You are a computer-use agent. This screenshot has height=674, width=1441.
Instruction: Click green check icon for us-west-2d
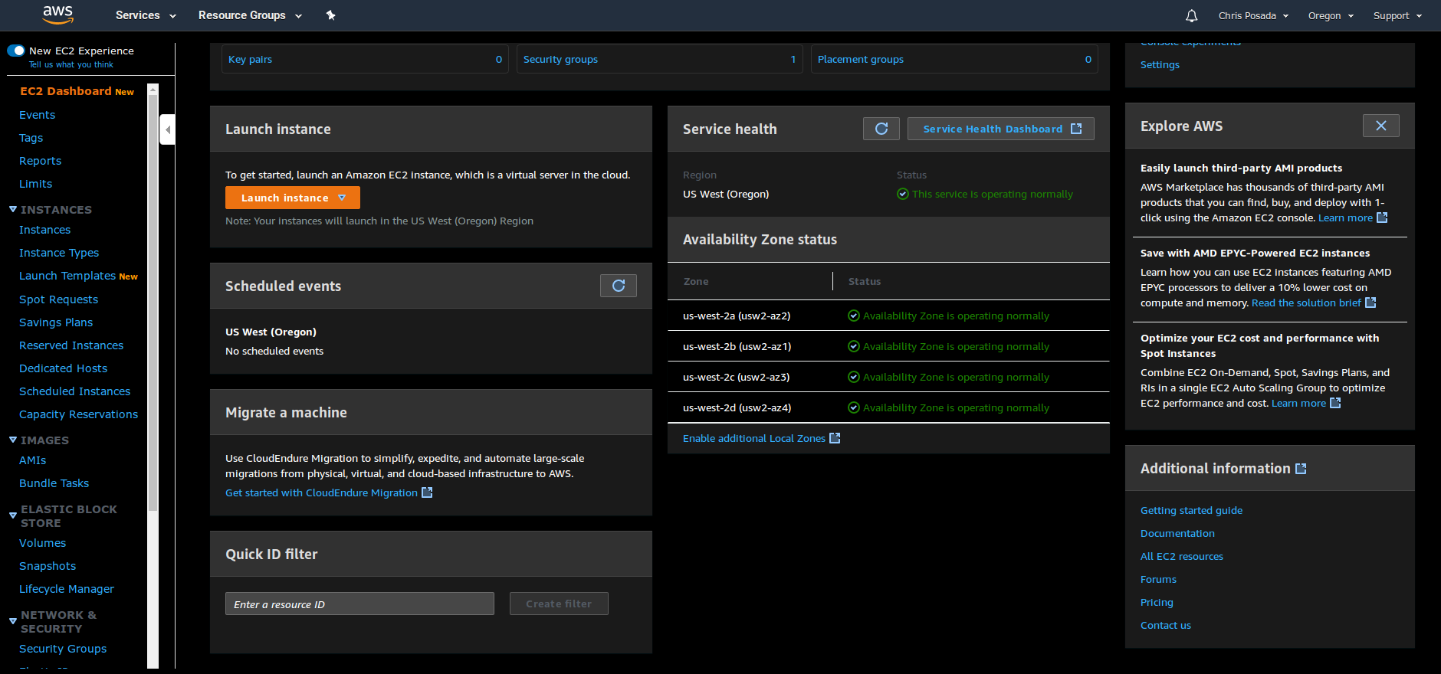854,407
